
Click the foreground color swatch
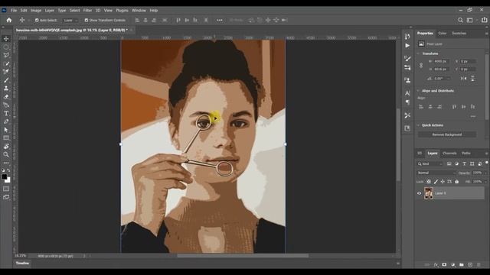click(5, 176)
